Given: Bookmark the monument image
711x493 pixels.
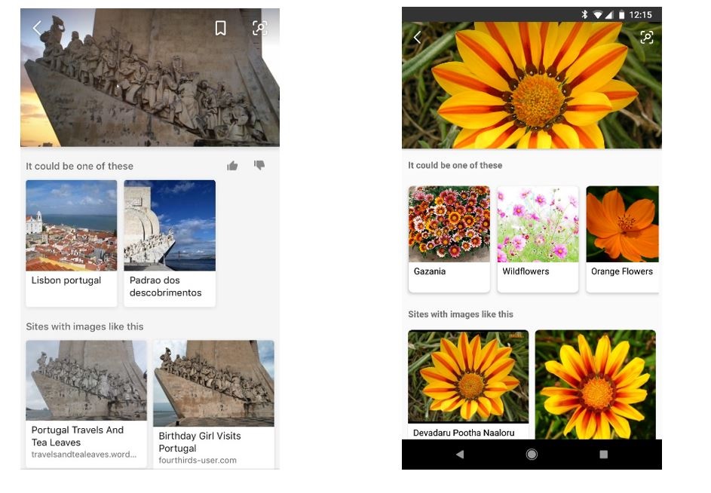Looking at the screenshot, I should pyautogui.click(x=220, y=28).
